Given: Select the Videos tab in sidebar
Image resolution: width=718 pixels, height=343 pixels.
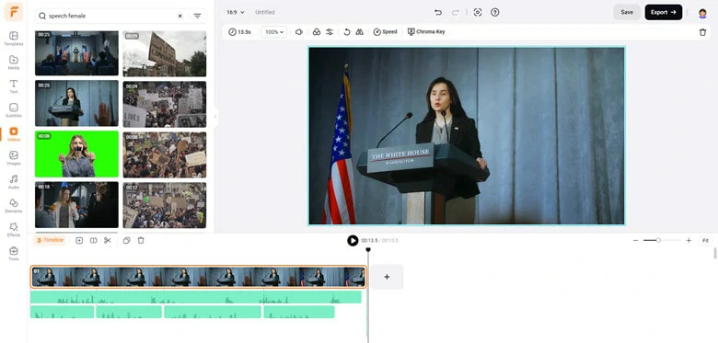Looking at the screenshot, I should click(14, 134).
